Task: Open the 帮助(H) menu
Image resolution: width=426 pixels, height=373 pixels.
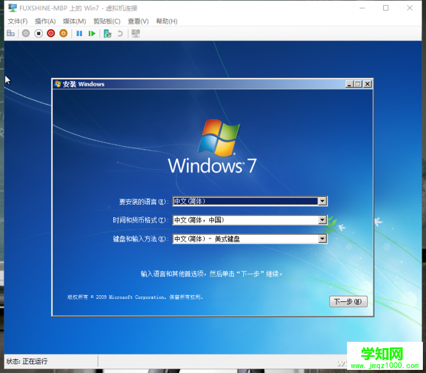Action: 167,21
